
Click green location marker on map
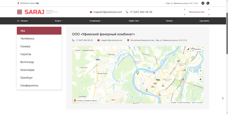click(x=137, y=73)
